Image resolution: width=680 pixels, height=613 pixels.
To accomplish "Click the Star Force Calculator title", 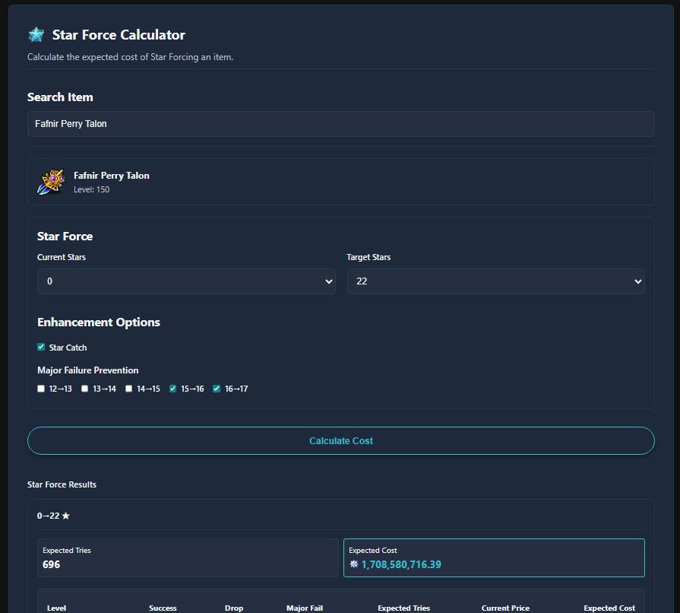I will [x=119, y=35].
